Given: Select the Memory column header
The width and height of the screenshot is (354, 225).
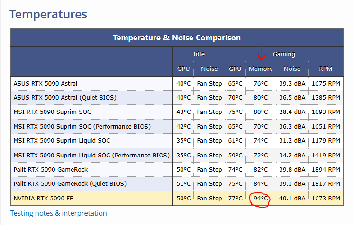Looking at the screenshot, I should click(x=261, y=69).
